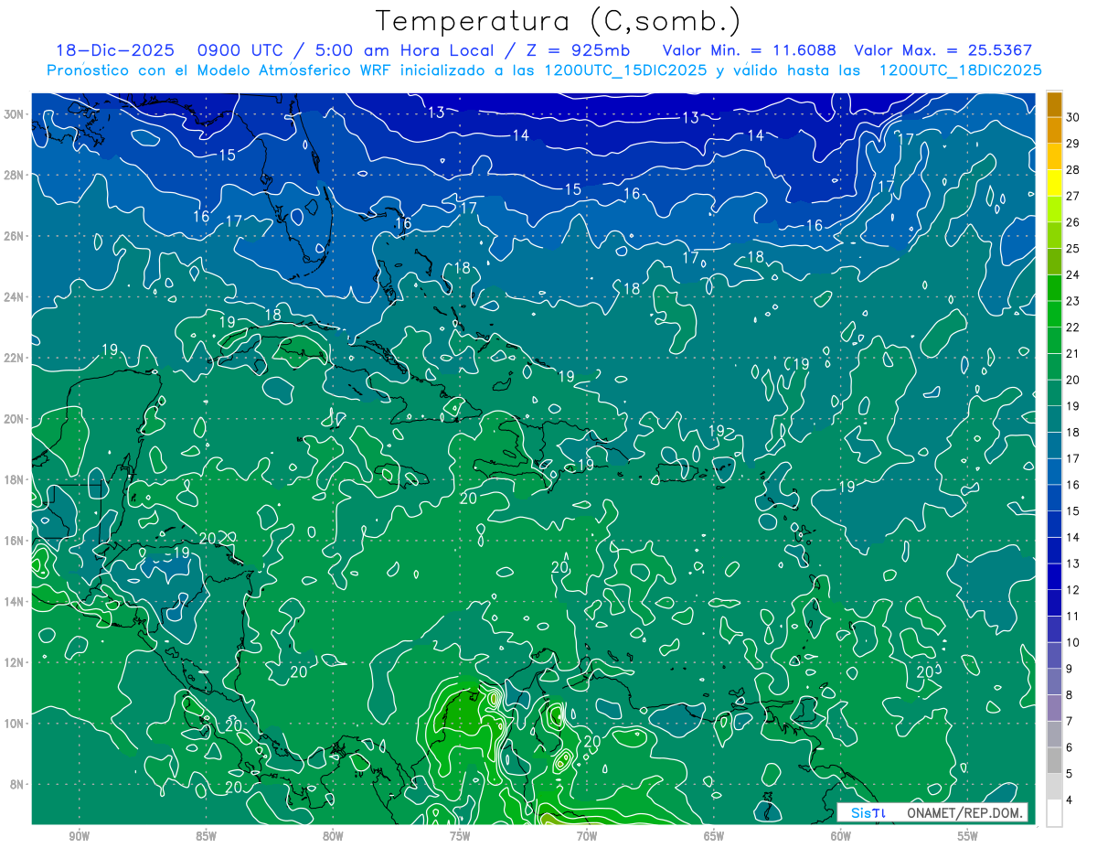This screenshot has width=1097, height=848.
Task: Click the "12N" latitude axis label
Action: tap(14, 662)
